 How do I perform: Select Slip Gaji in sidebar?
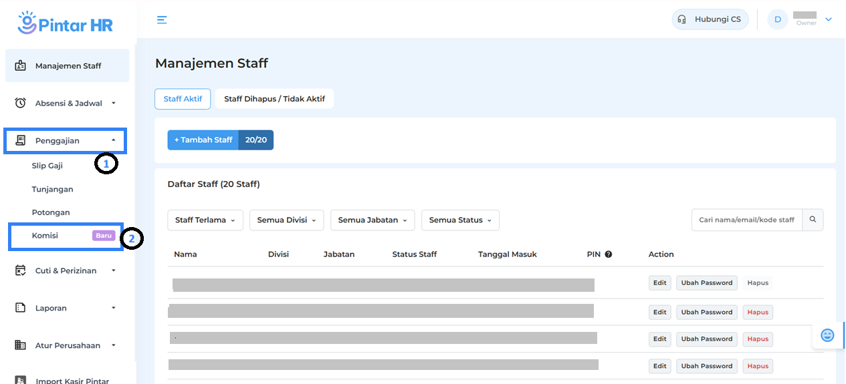pos(47,166)
